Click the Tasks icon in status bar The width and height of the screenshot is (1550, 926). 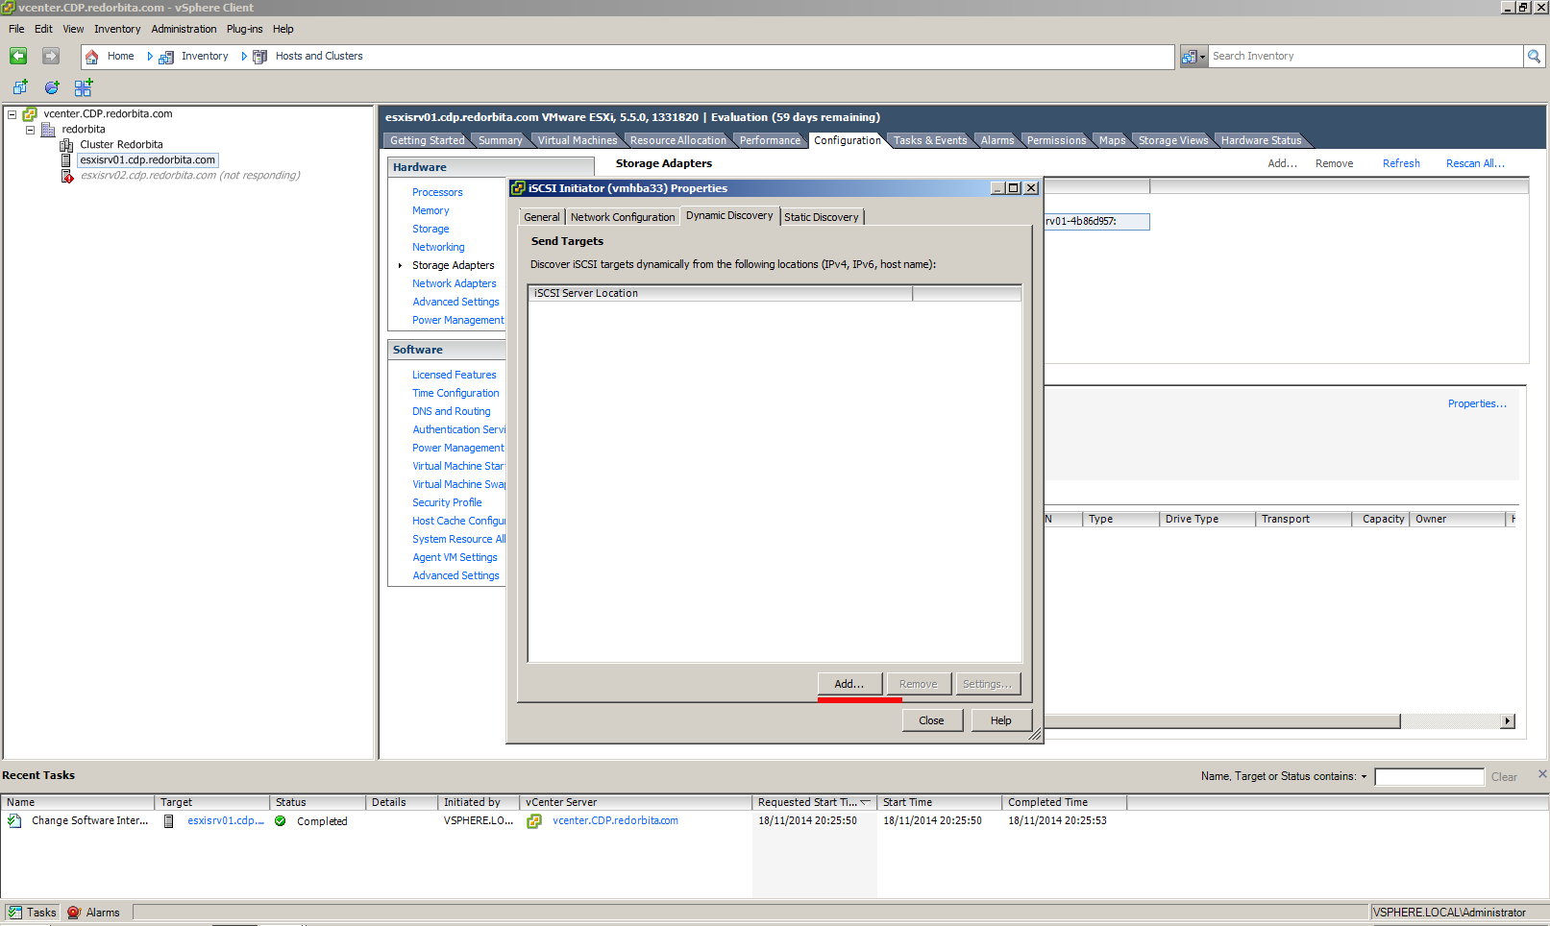tap(15, 913)
